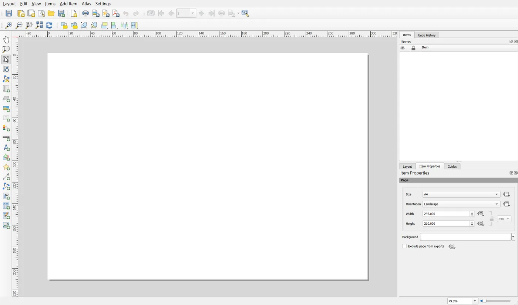The width and height of the screenshot is (518, 305).
Task: Switch to the Guides tab
Action: click(452, 167)
